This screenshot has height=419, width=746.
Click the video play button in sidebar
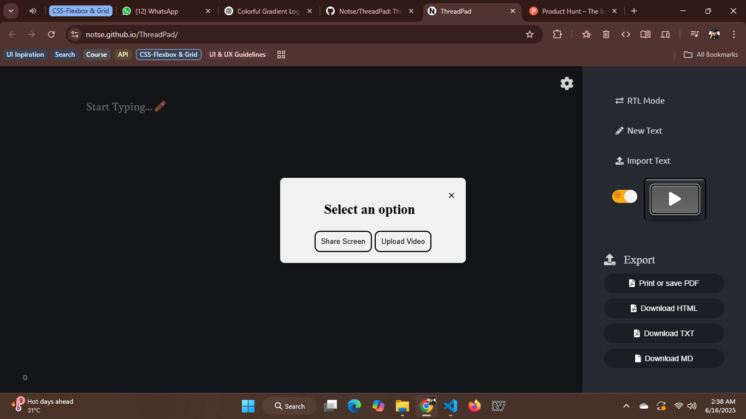[675, 199]
